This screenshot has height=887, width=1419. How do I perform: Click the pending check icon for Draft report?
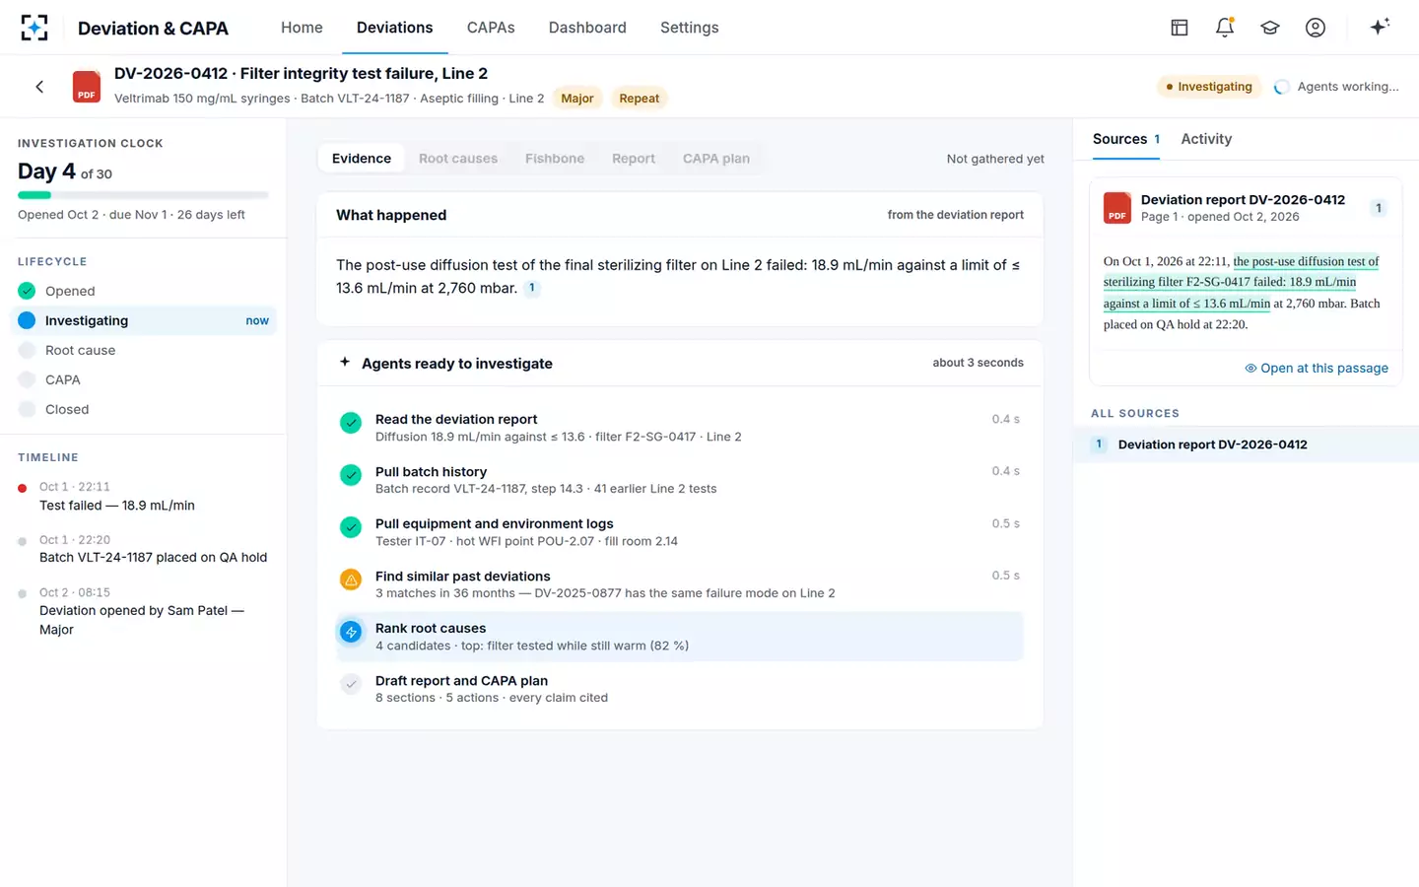[x=351, y=684]
